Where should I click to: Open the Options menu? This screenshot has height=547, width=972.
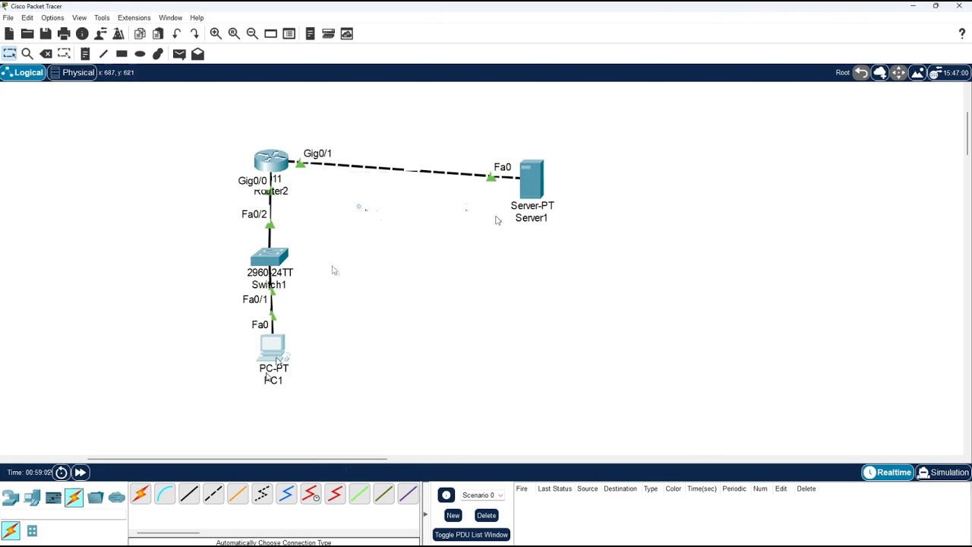click(x=52, y=17)
